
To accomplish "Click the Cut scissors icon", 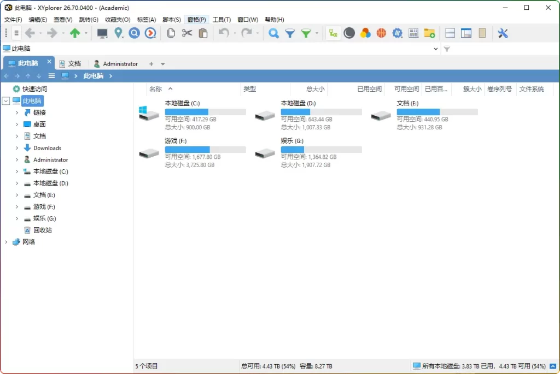I will [x=187, y=33].
